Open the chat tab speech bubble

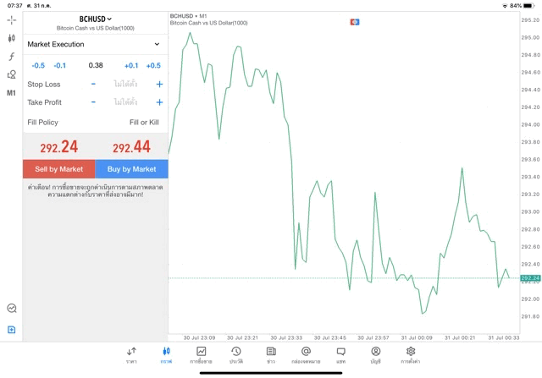pos(340,355)
